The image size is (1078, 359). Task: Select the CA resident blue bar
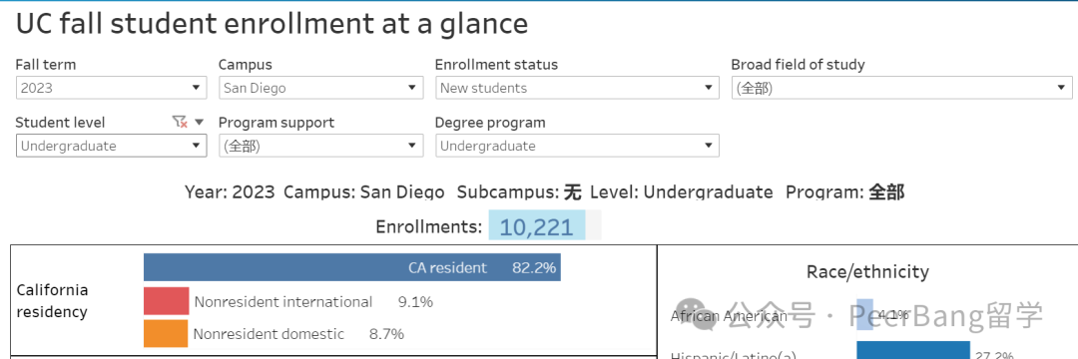(352, 267)
